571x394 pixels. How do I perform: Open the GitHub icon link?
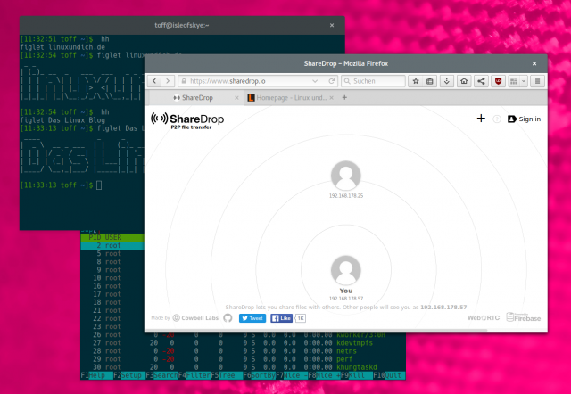pos(228,318)
